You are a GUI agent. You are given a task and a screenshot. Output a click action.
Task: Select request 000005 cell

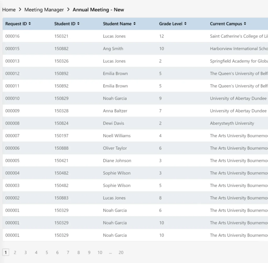(x=12, y=161)
